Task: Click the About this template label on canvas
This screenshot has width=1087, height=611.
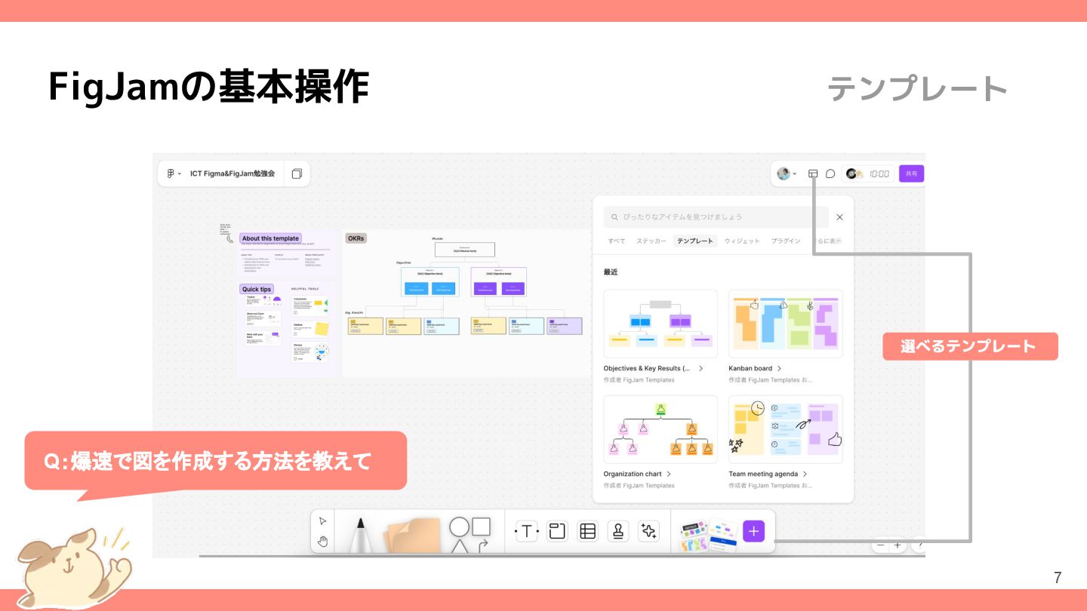Action: 270,238
